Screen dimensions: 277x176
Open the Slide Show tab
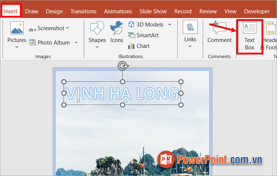click(153, 11)
